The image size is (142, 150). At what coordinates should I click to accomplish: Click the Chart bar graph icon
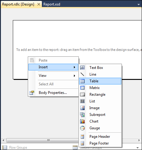[82, 121]
